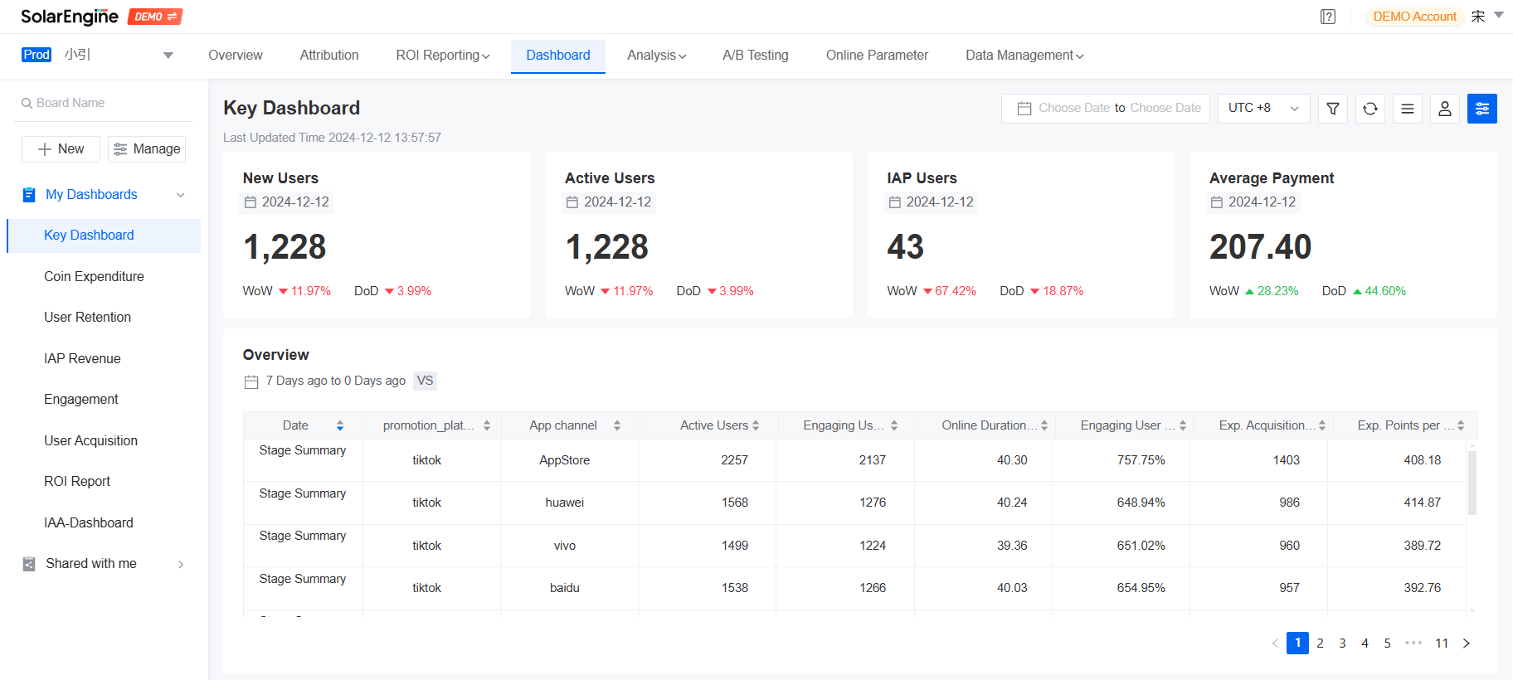Switch to the Attribution tab
Screen dimensions: 1513x680
tap(329, 56)
